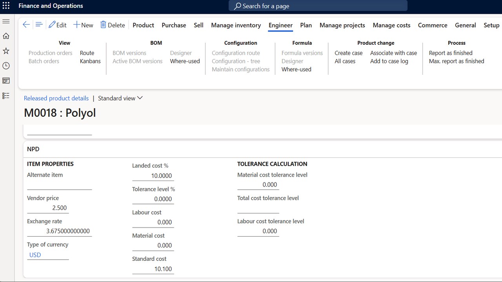Open Kanbans under View group
The height and width of the screenshot is (282, 502).
point(90,61)
